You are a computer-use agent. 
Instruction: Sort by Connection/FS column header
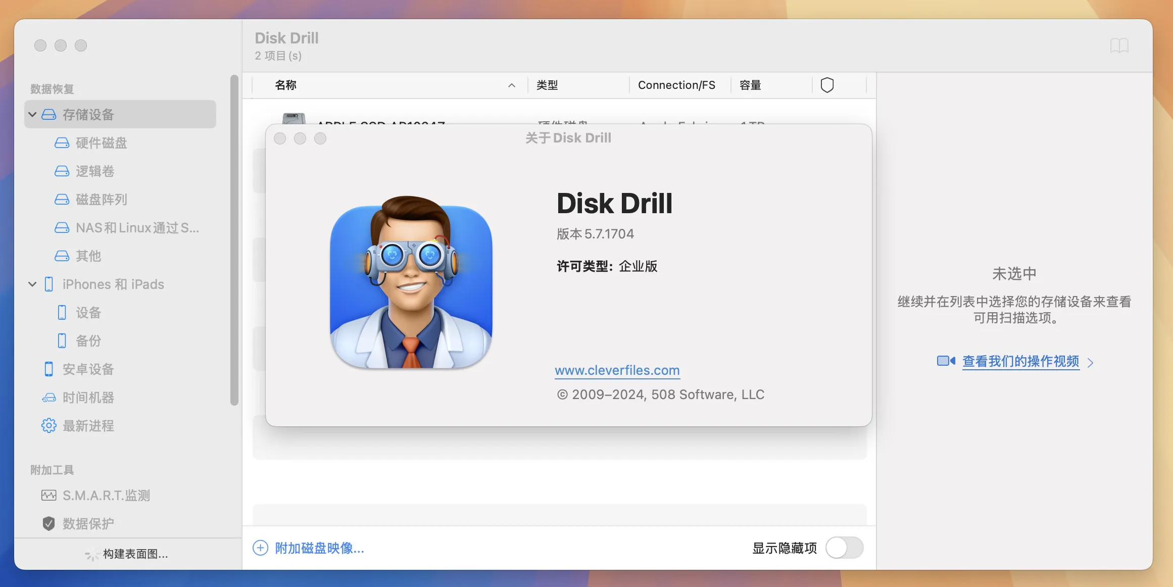676,85
